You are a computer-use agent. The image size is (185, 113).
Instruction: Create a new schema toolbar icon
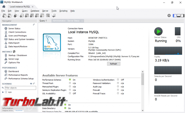coord(22,16)
